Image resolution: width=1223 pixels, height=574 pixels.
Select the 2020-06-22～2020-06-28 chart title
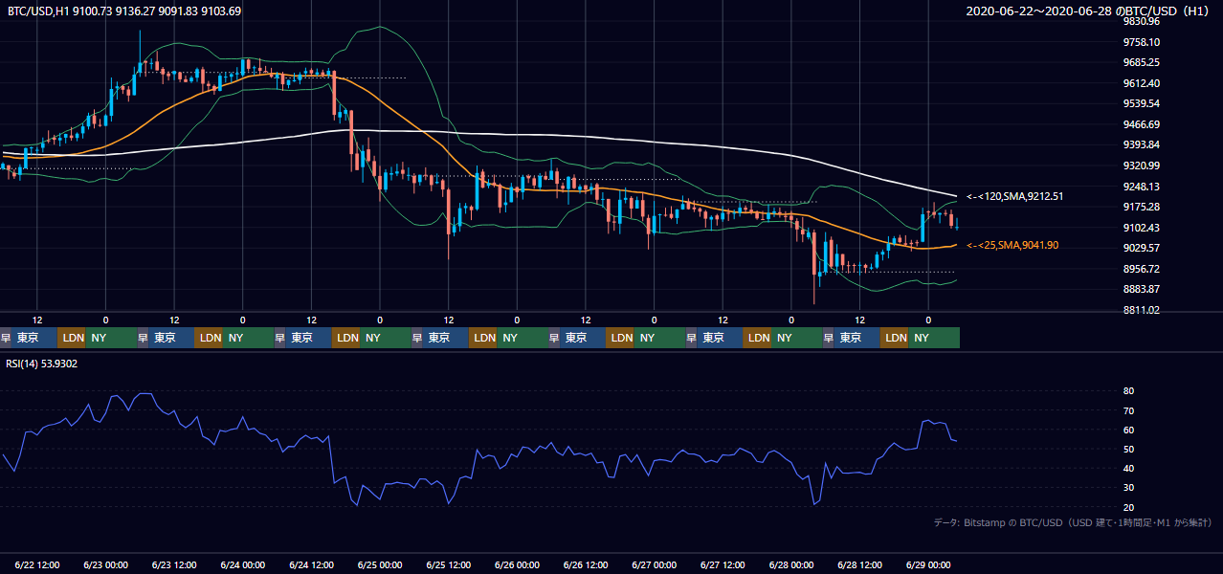click(1090, 11)
